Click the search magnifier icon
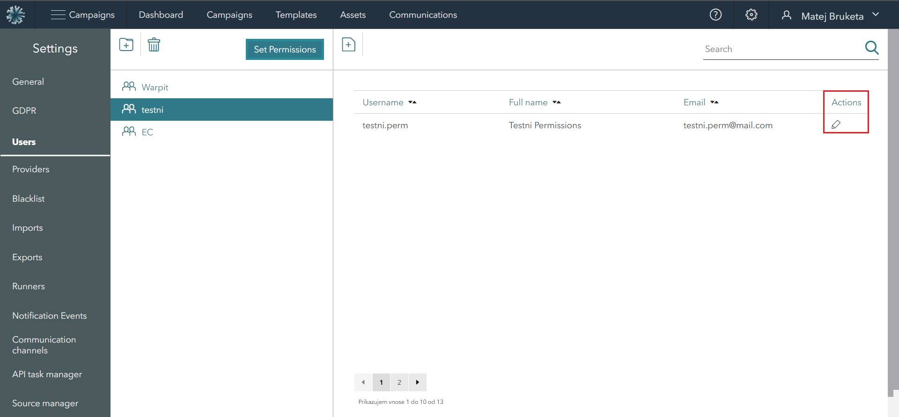 click(871, 48)
